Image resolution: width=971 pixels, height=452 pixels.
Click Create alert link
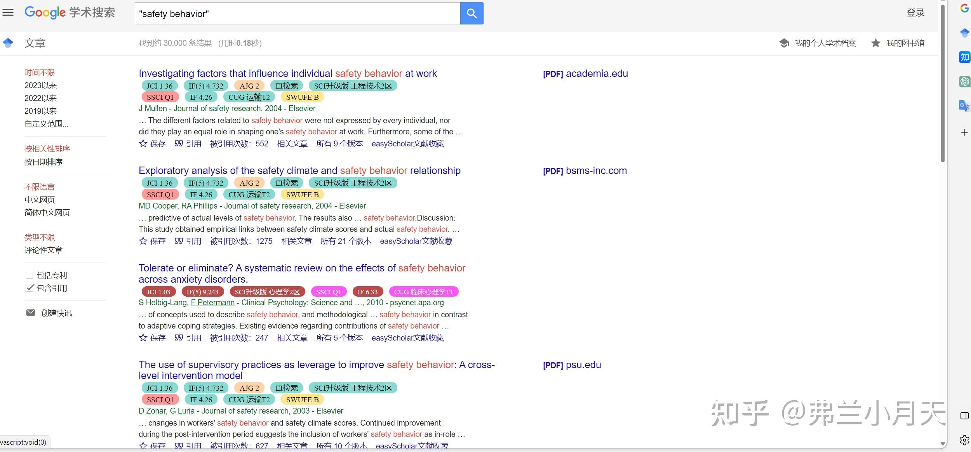coord(56,313)
